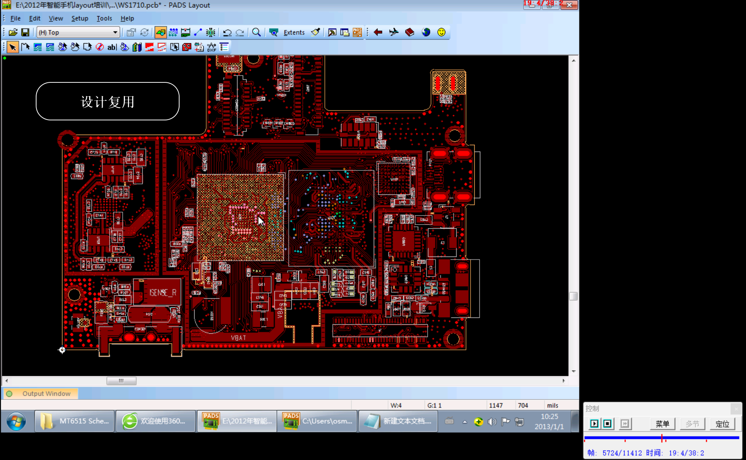Click the stop button in 控制 panel

point(607,424)
